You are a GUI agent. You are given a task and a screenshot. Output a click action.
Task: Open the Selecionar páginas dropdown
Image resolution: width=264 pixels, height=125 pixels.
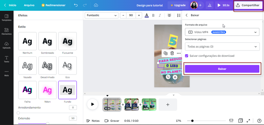pos(222,47)
